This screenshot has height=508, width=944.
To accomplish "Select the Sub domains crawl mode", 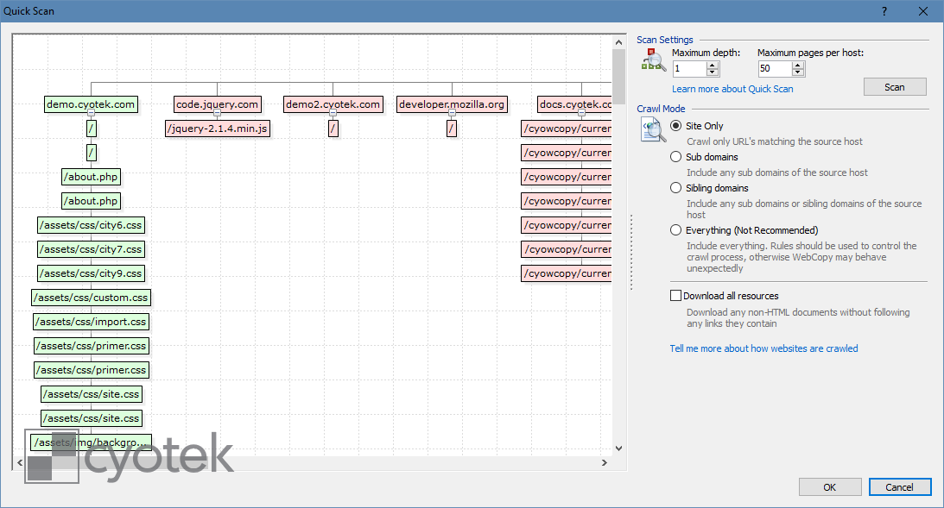I will click(675, 156).
